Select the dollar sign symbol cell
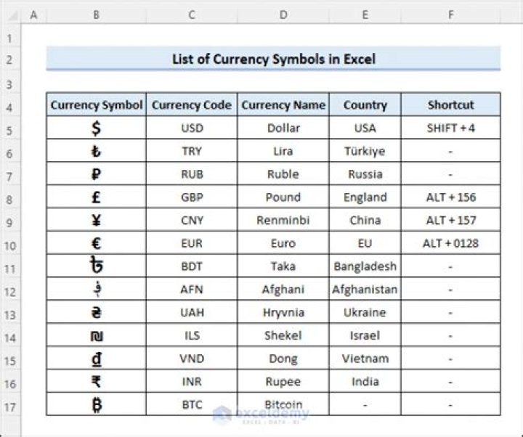 (96, 128)
